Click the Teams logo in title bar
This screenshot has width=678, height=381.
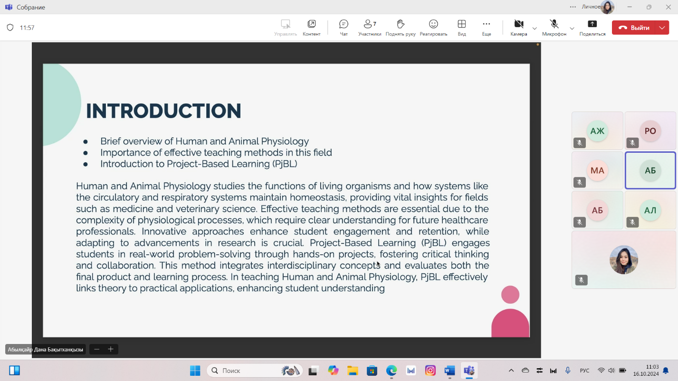(9, 7)
